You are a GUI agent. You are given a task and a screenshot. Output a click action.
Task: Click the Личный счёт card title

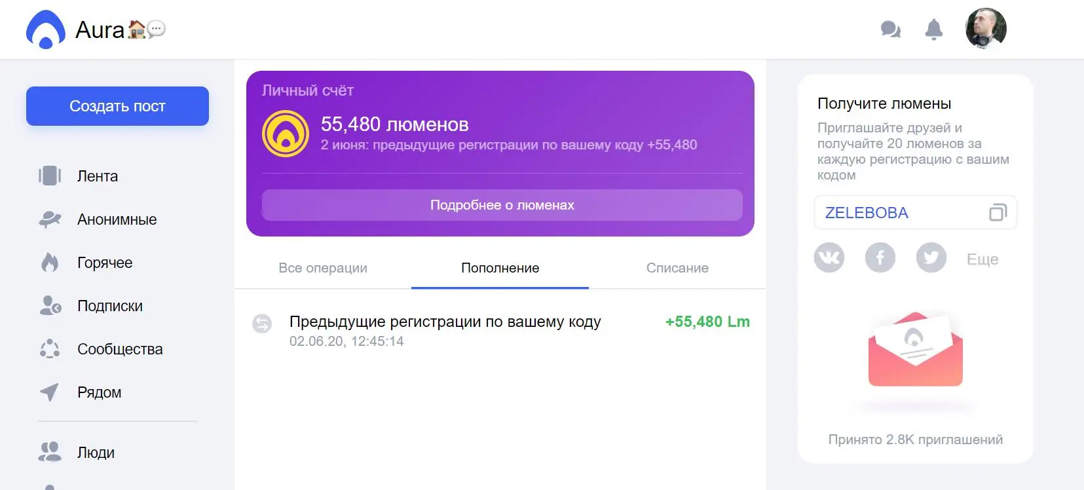[x=308, y=90]
